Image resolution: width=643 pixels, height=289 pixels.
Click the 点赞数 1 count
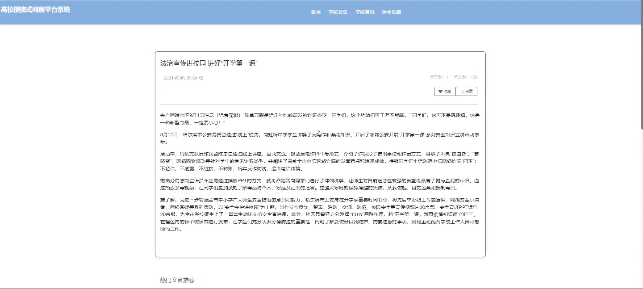[x=439, y=77]
